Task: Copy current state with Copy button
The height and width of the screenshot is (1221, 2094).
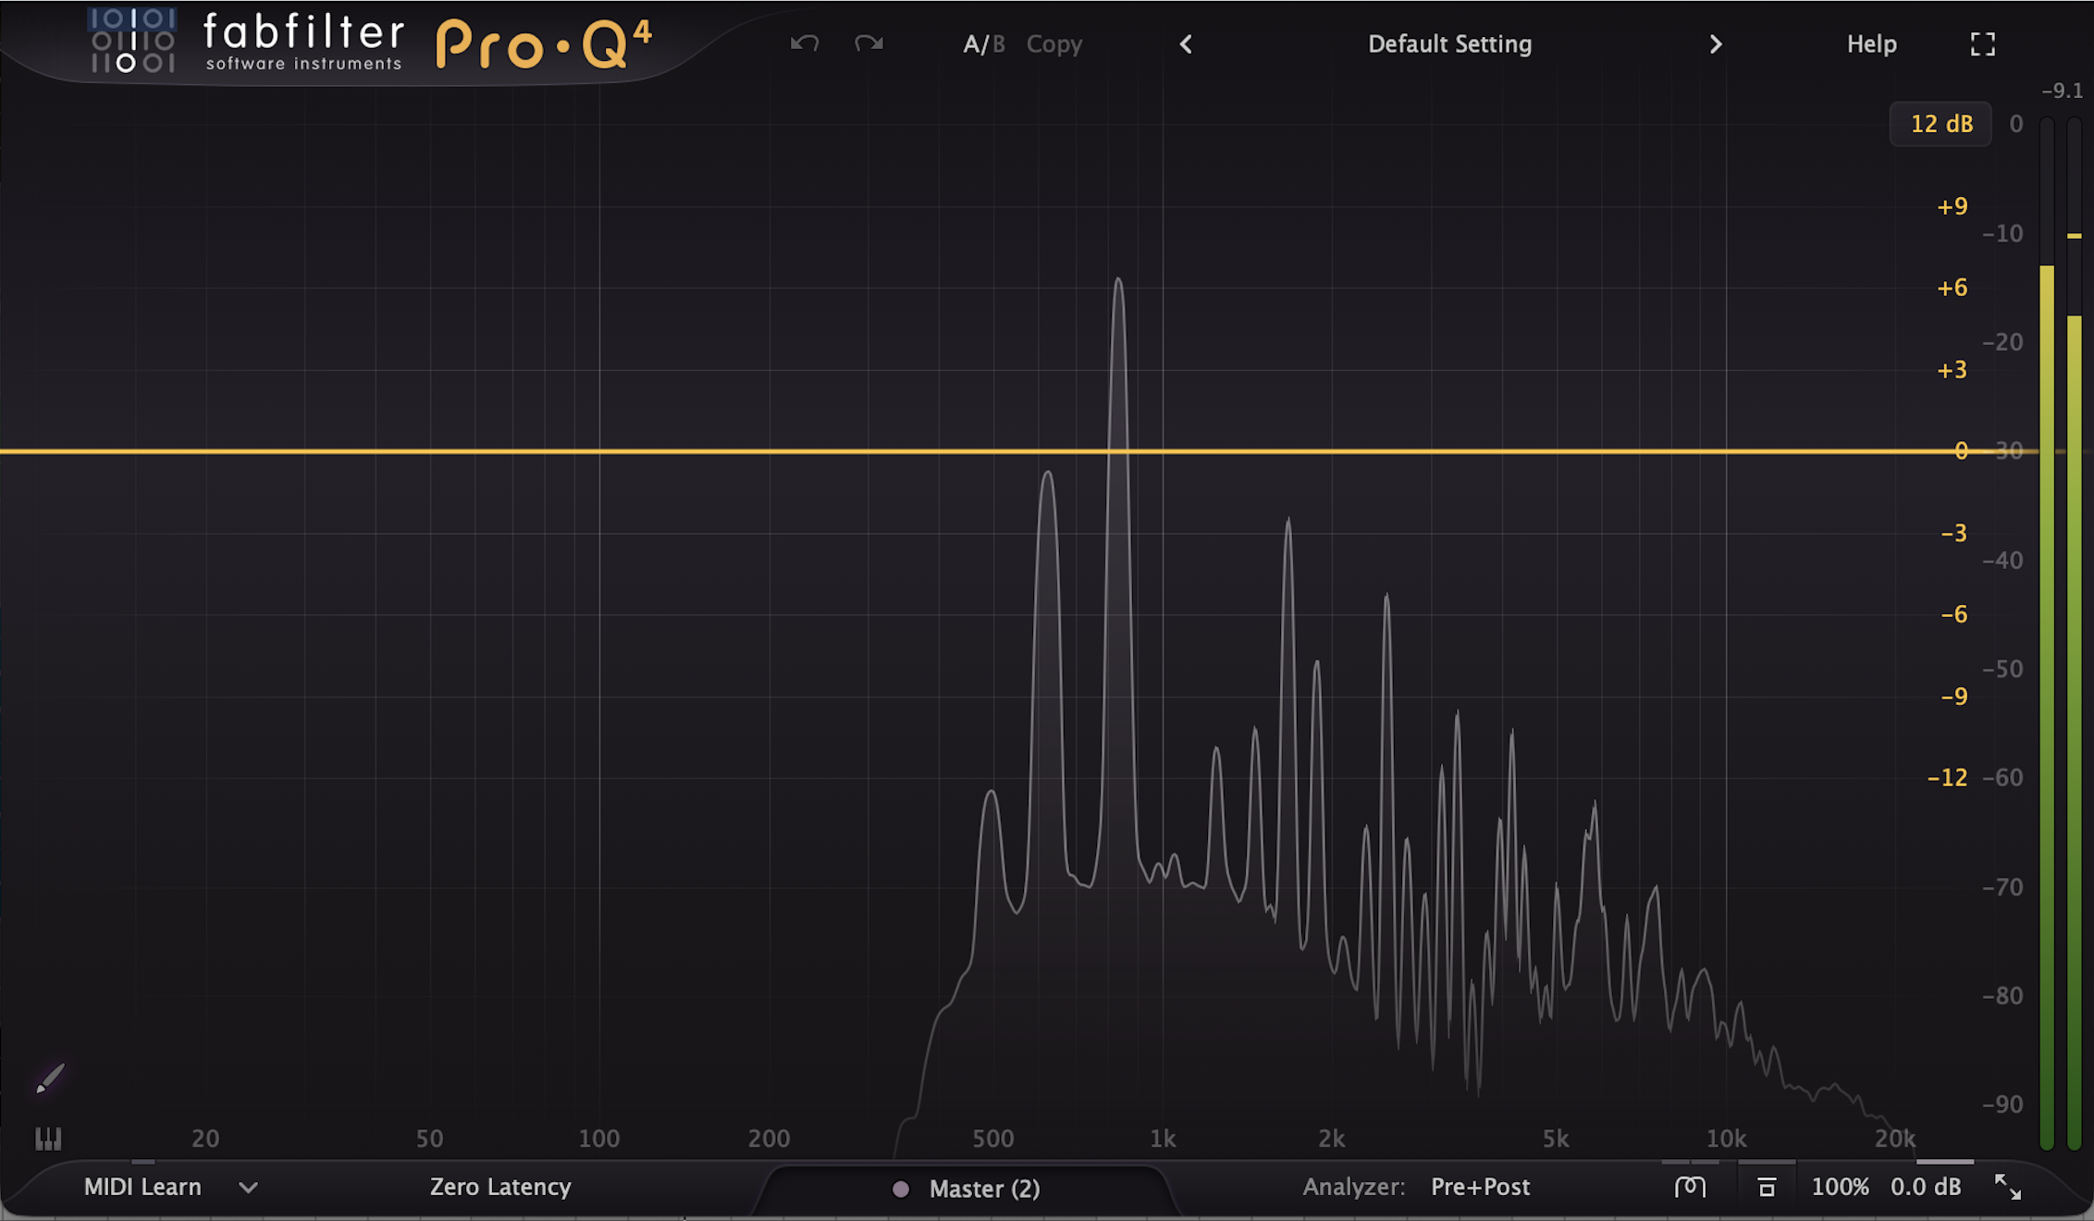Action: [x=1054, y=43]
